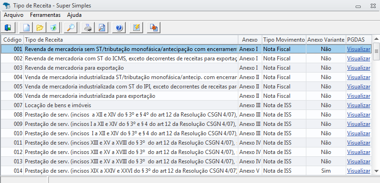Click the application icon in title bar
Viewport: 380px width, 183px height.
7,5
